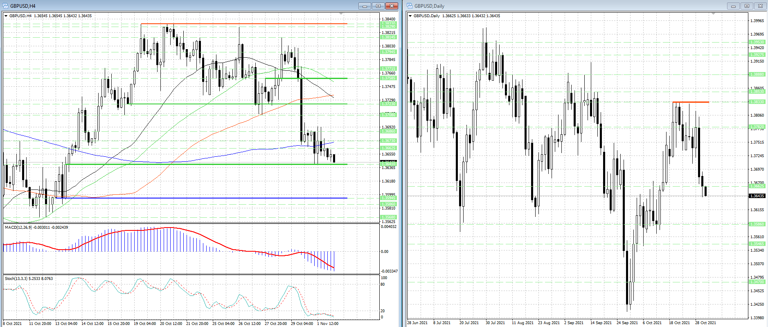Expand the one-click trading arrow on H4 chart
768x327 pixels.
coord(6,16)
